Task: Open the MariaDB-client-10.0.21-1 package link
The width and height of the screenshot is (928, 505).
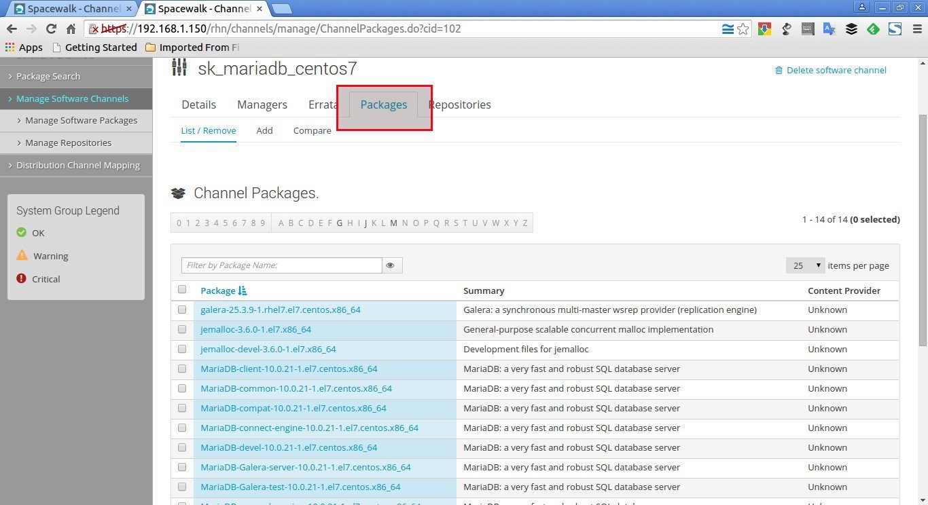Action: point(289,369)
